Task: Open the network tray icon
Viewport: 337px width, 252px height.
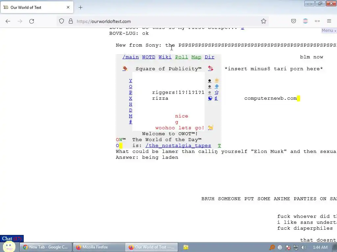Action: pos(296,247)
